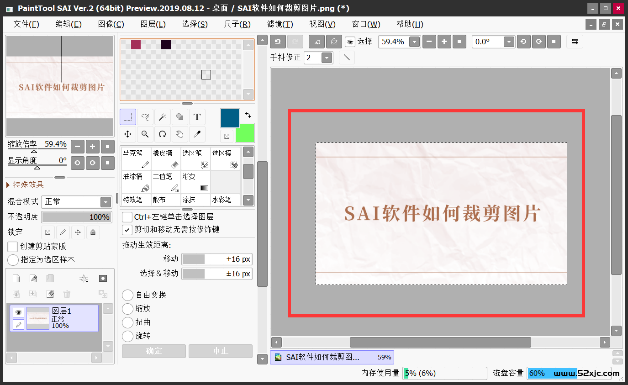The width and height of the screenshot is (628, 385).
Task: Expand the 特殊效果 section
Action: click(x=9, y=185)
